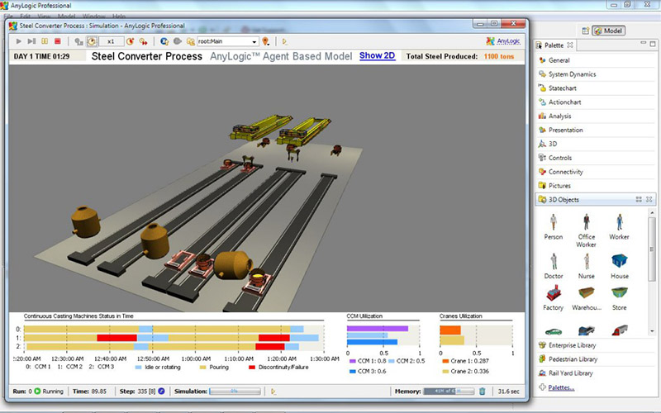Click the speed-up clock icon

(x=131, y=41)
